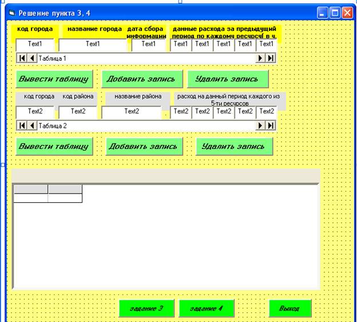
Task: Click Добавить запись below Таблица 1
Action: click(x=142, y=79)
